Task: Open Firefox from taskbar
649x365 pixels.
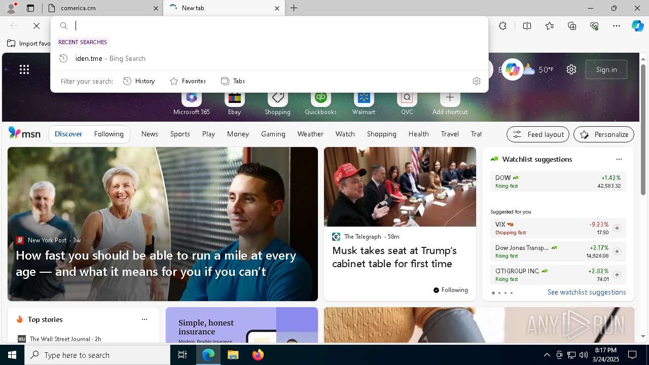Action: [x=258, y=355]
